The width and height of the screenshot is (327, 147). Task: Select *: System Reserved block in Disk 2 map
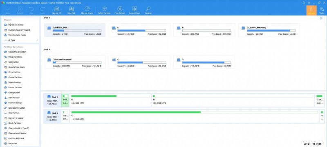[x=65, y=116]
